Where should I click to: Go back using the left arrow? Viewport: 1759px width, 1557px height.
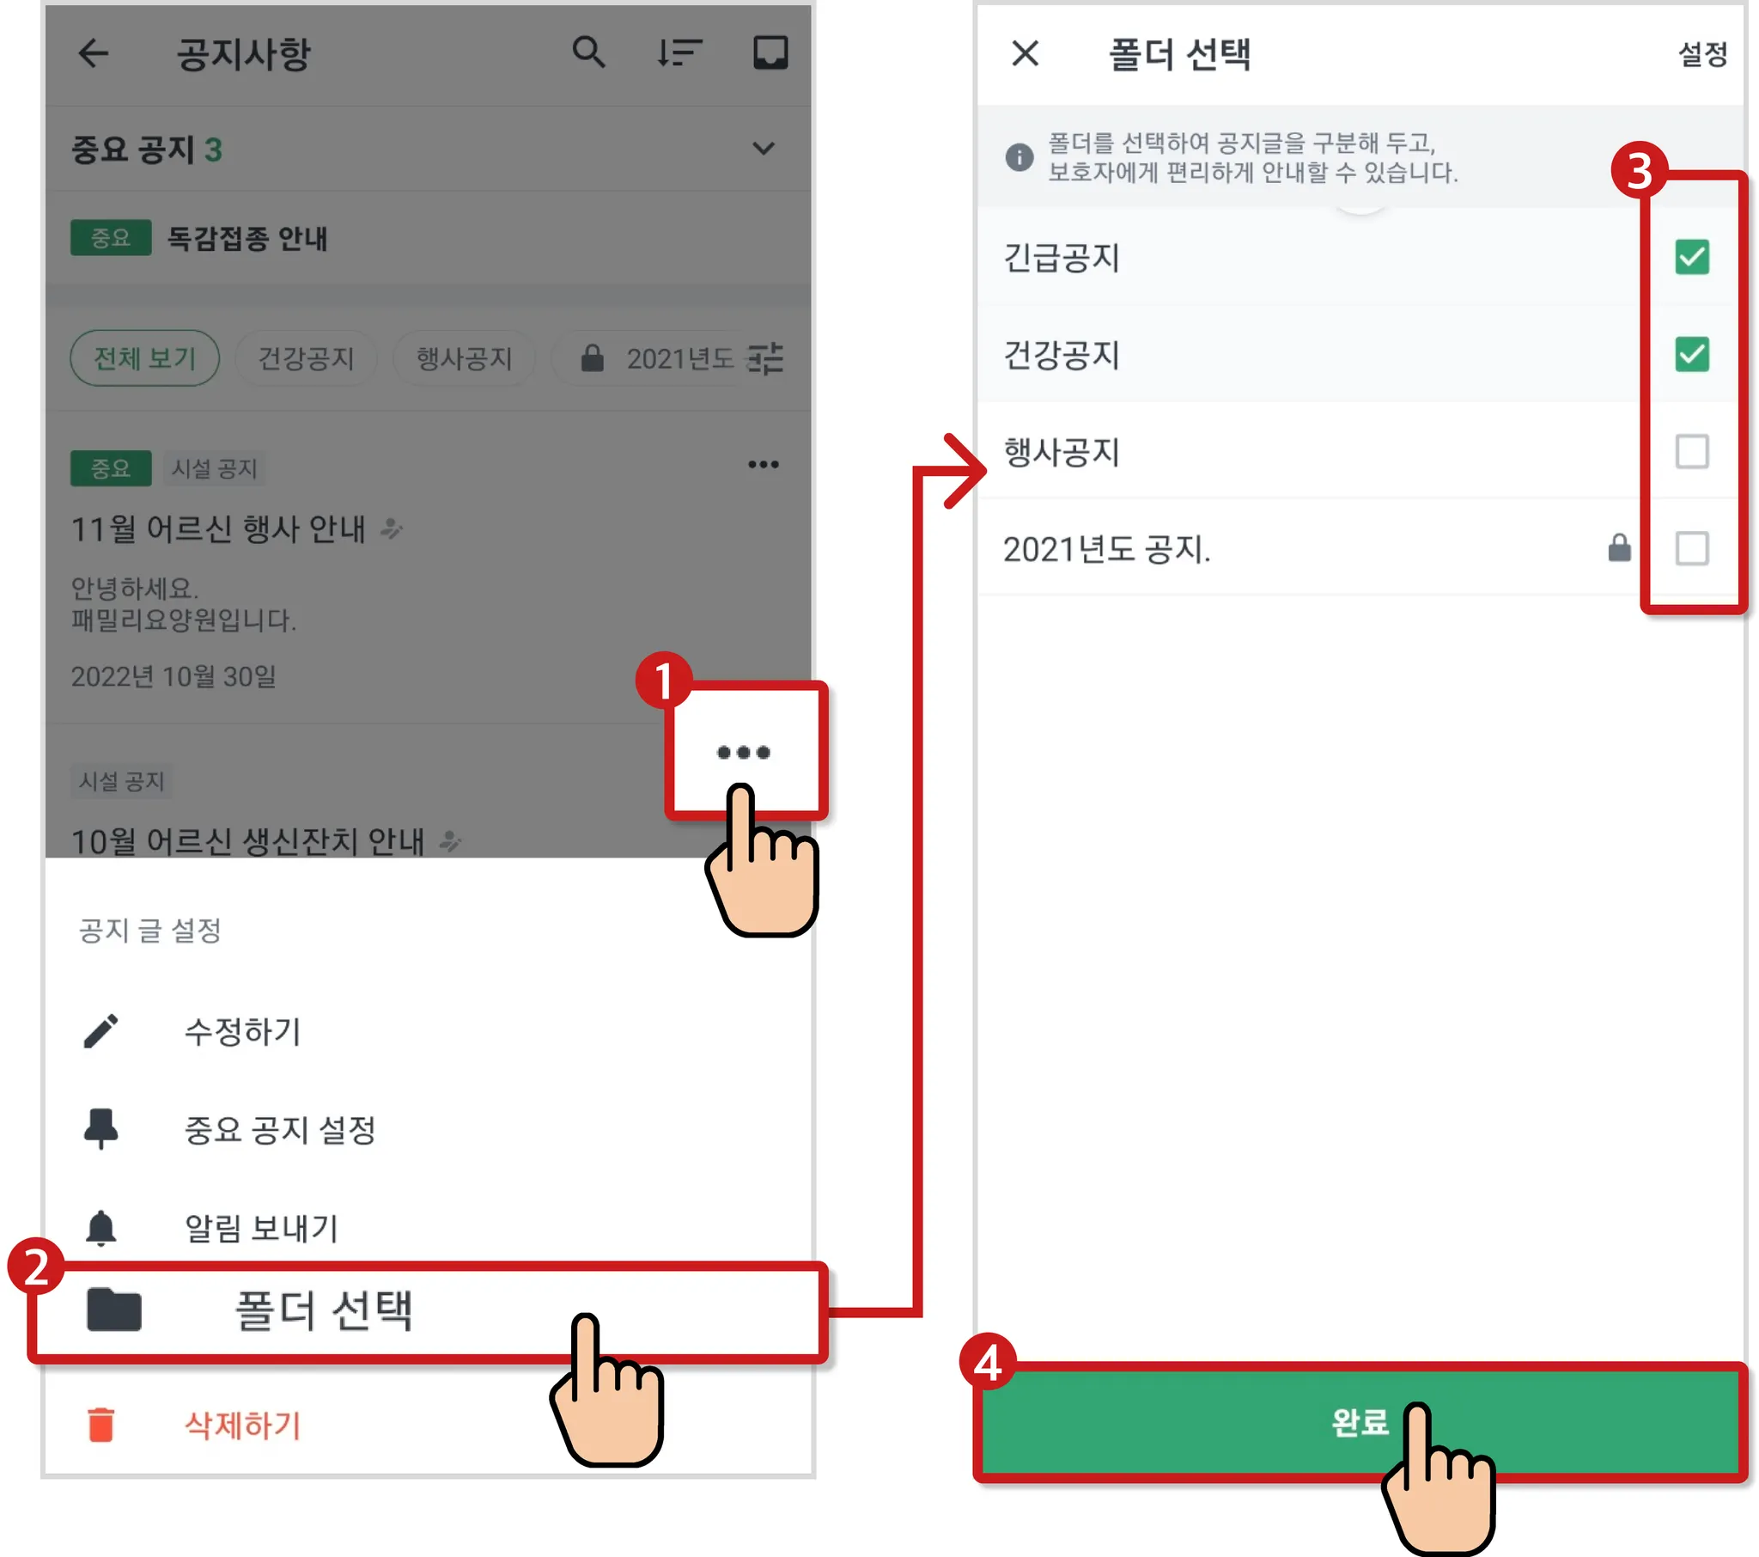(x=93, y=53)
